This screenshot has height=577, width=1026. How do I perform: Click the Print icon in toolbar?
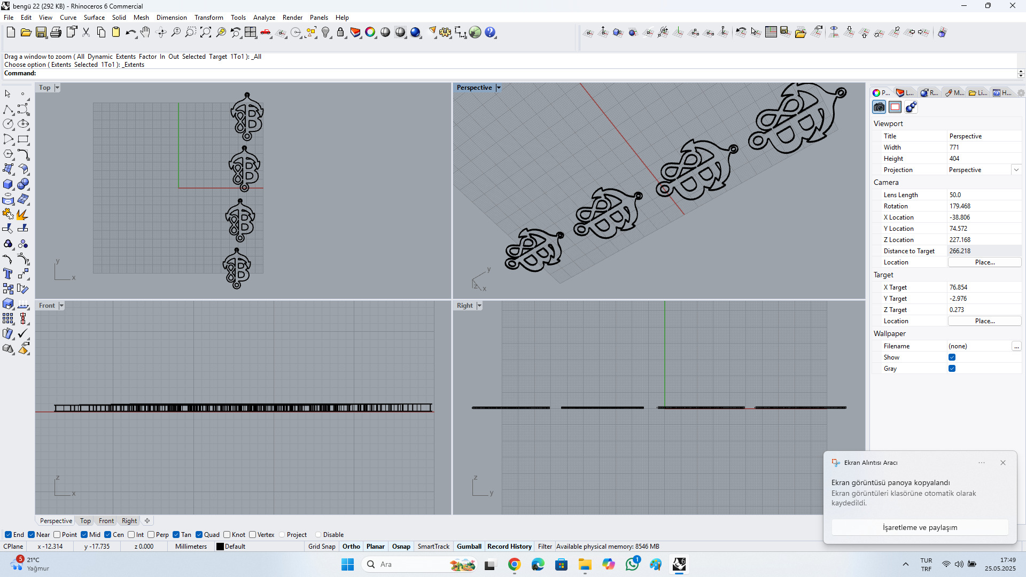[x=56, y=33]
